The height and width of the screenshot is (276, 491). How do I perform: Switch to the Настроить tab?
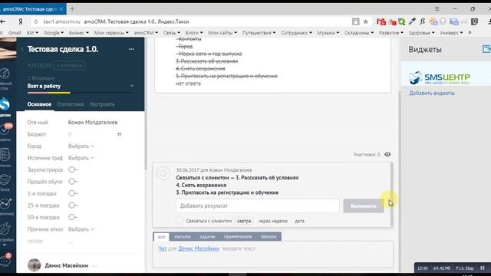tap(102, 104)
